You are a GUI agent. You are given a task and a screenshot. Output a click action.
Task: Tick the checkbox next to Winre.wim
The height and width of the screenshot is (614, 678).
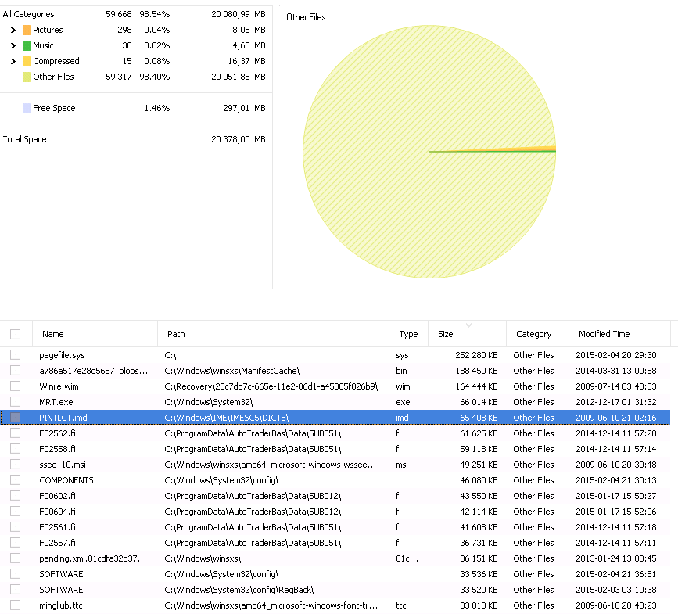[x=15, y=386]
